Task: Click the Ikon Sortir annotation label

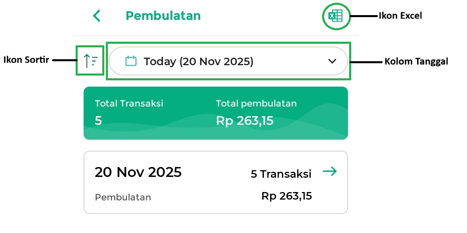Action: click(x=26, y=60)
